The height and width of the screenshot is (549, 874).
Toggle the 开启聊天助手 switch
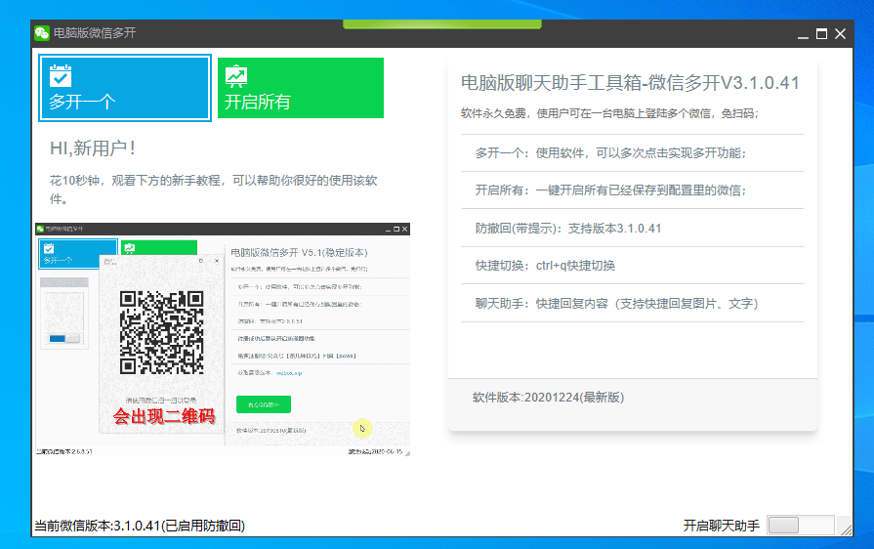tap(801, 525)
